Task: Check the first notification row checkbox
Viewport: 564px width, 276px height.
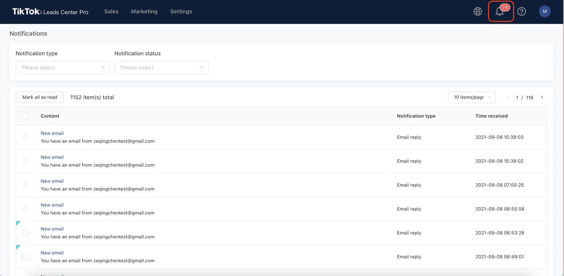Action: [25, 137]
